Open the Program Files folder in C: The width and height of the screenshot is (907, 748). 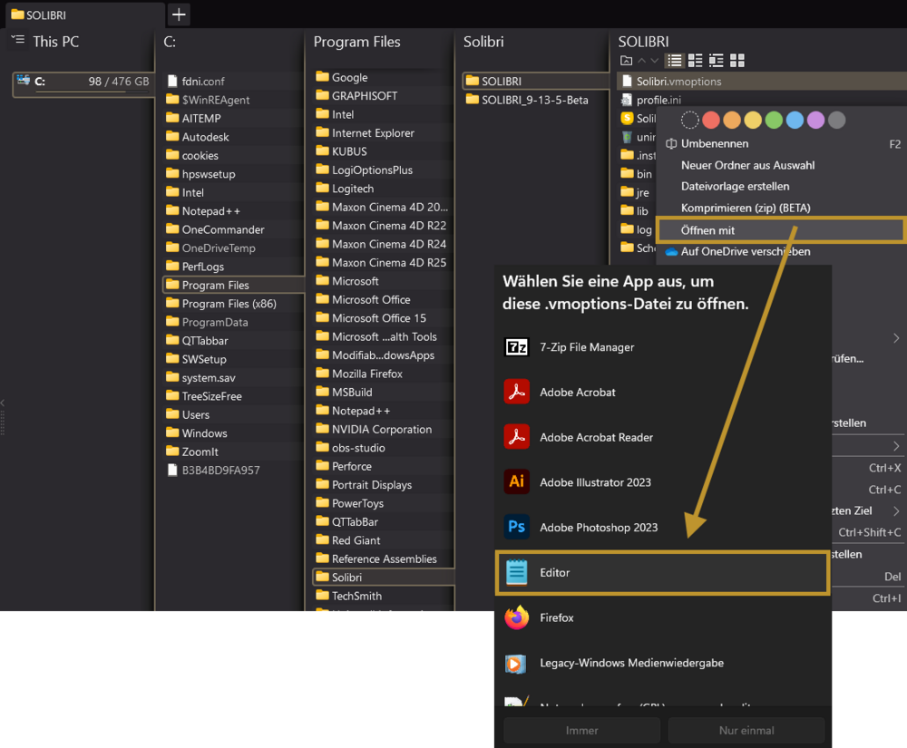[x=234, y=285]
